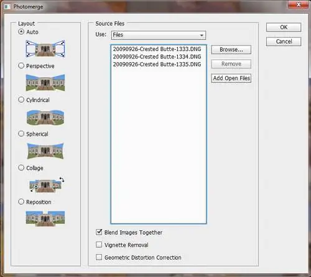Select the Perspective layout radio button

tap(21, 66)
